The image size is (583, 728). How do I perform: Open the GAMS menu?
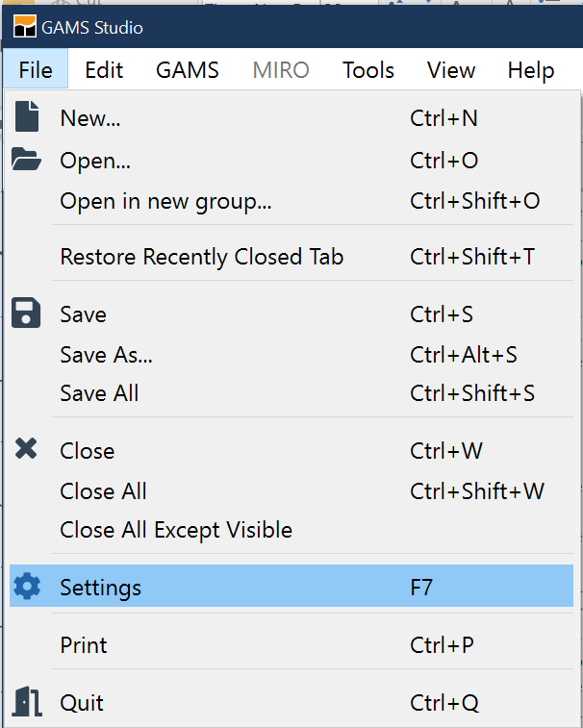188,70
